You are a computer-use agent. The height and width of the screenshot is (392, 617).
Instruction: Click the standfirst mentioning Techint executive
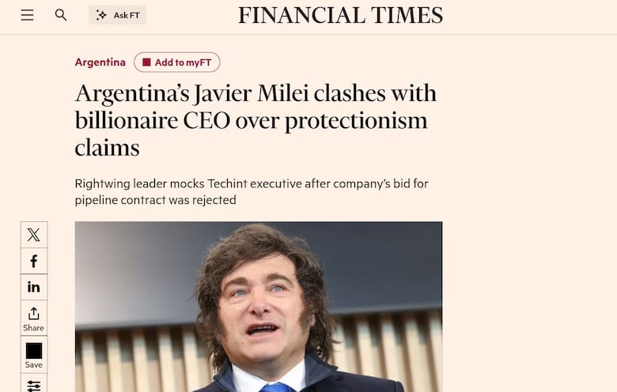tap(252, 192)
